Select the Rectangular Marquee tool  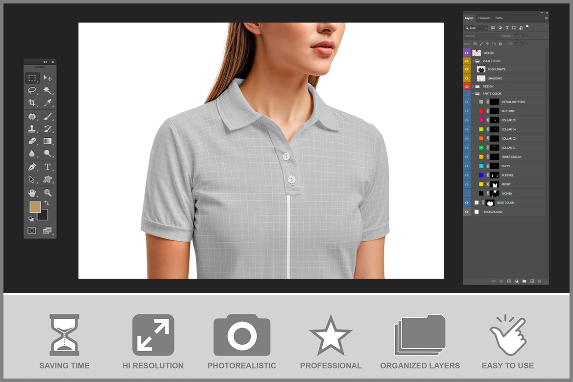click(x=32, y=78)
